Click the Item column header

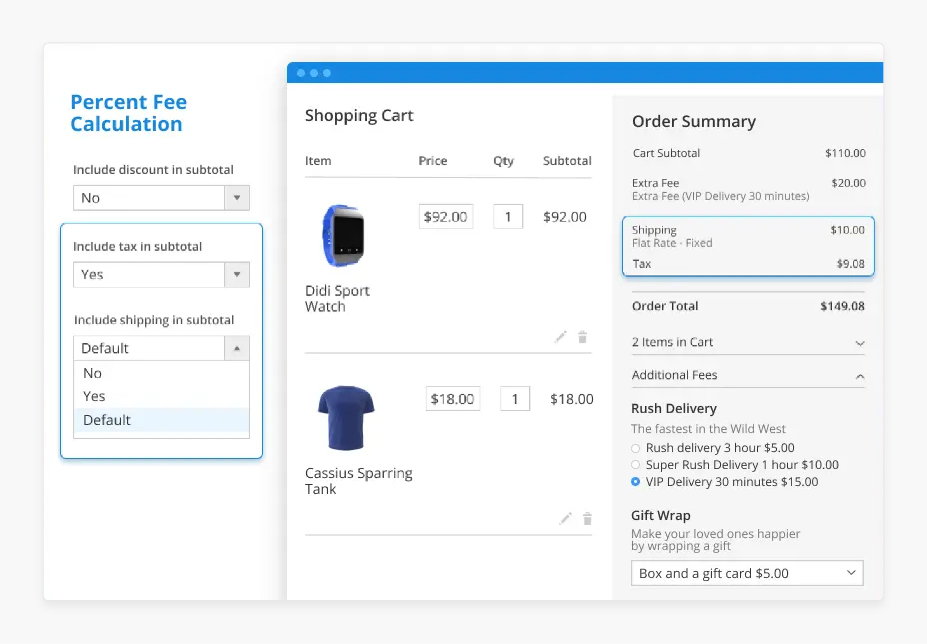(318, 161)
